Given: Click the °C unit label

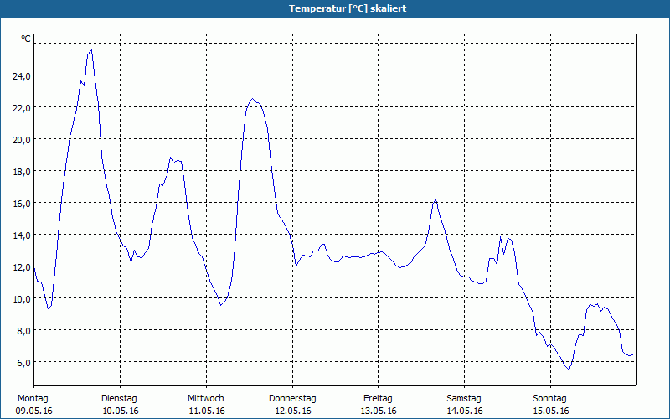Looking at the screenshot, I should [x=26, y=39].
